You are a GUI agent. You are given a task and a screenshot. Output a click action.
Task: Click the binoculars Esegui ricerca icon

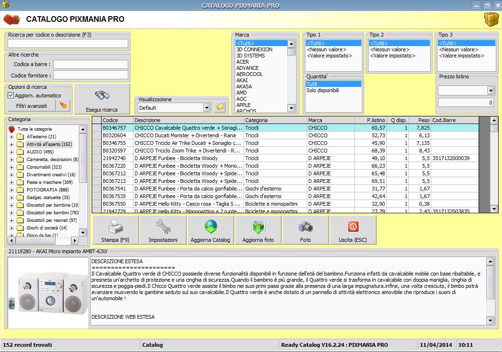[x=102, y=95]
